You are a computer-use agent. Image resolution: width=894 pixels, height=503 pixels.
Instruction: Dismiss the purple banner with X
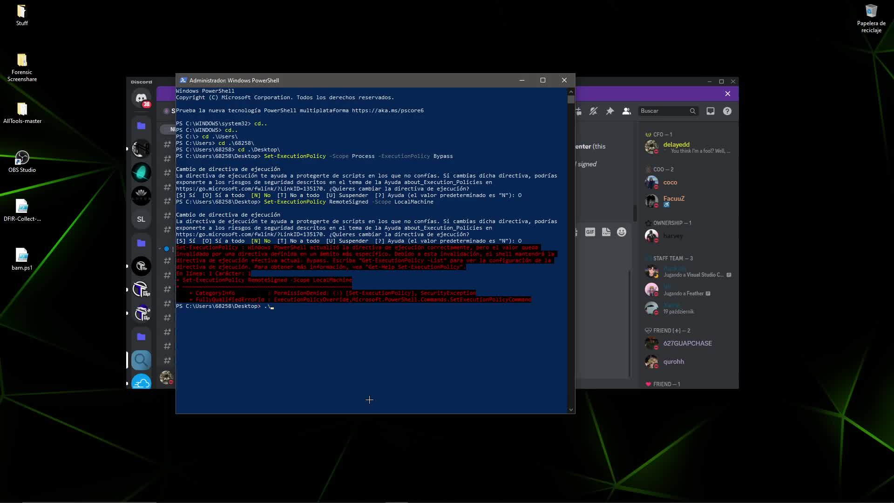tap(727, 94)
